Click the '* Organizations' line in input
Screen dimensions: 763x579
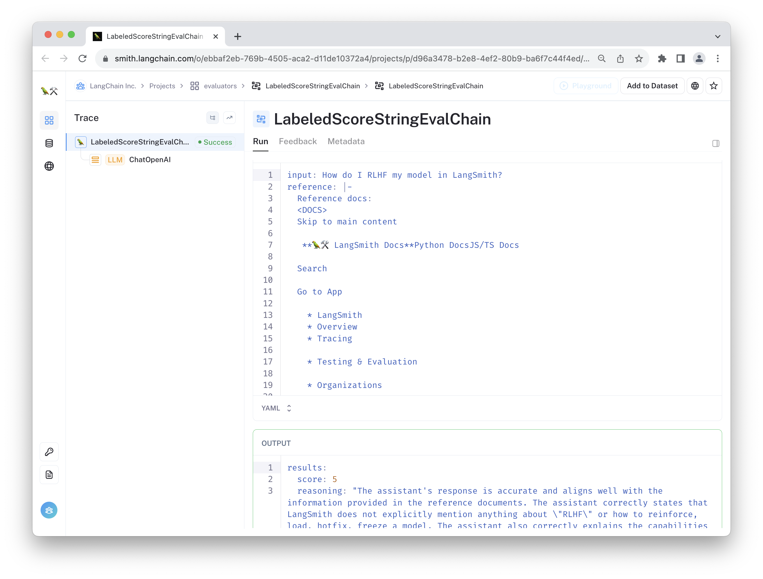coord(344,385)
